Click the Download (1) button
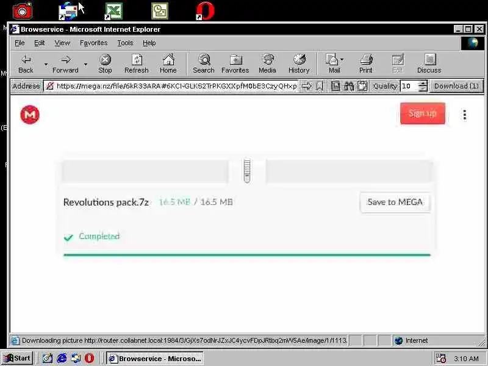 (x=456, y=86)
